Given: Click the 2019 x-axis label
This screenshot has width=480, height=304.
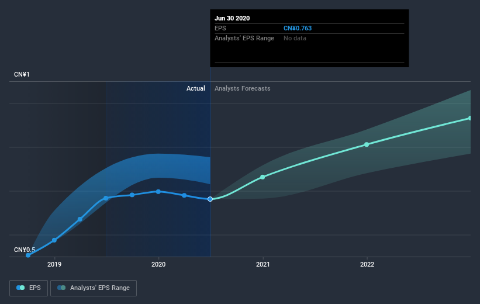Looking at the screenshot, I should pyautogui.click(x=54, y=264).
